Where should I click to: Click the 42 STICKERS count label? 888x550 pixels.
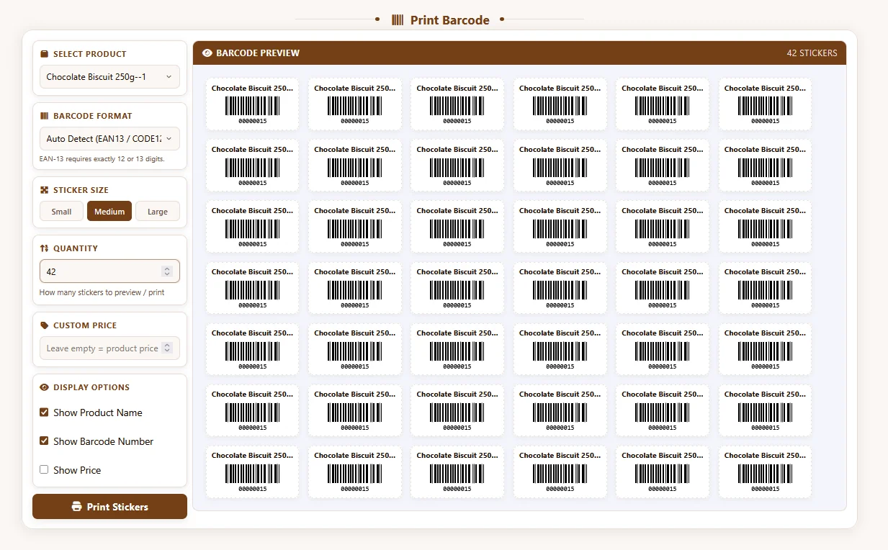pyautogui.click(x=812, y=53)
